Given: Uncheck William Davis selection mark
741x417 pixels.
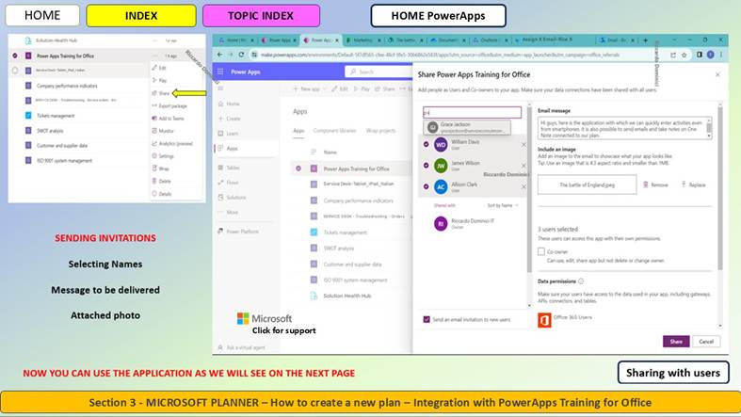Looking at the screenshot, I should [427, 144].
